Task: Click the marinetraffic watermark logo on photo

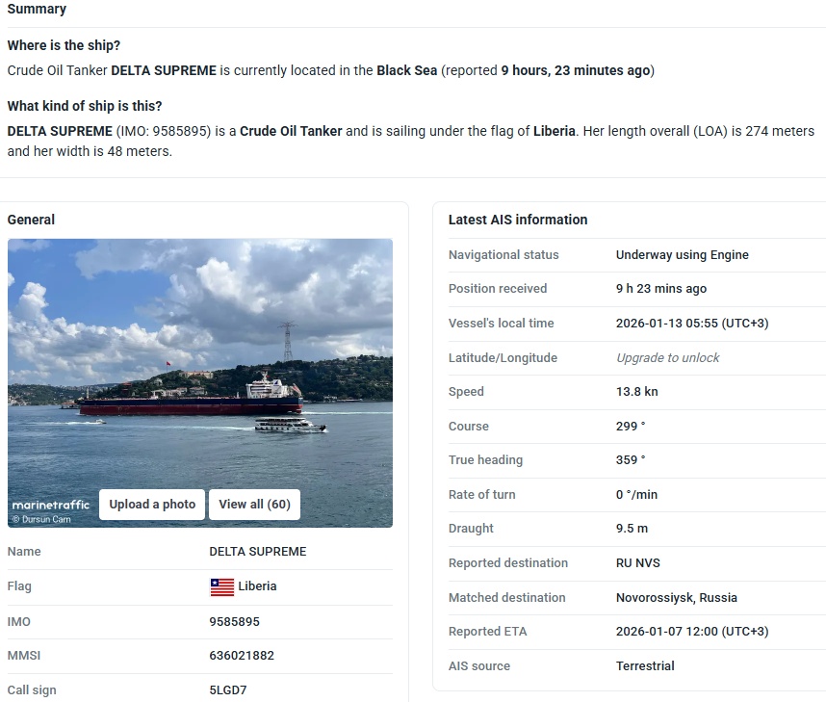Action: click(x=51, y=504)
